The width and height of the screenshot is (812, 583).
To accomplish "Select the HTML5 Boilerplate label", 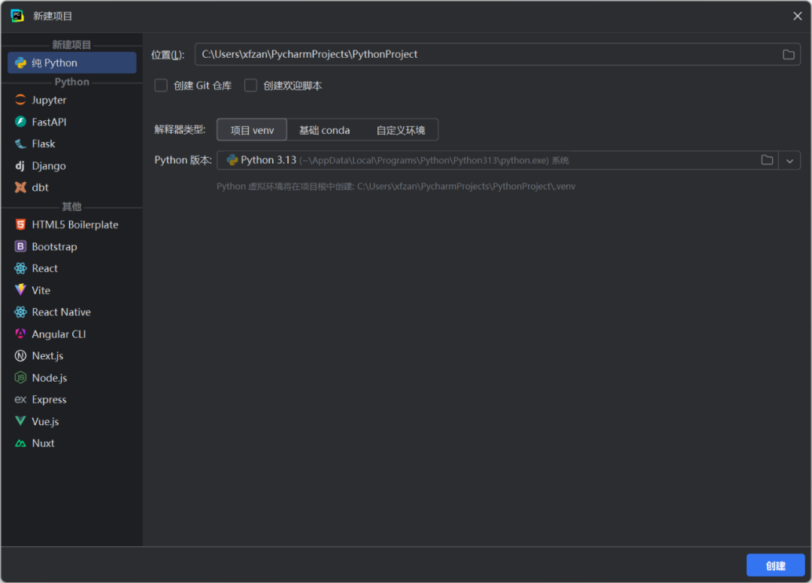I will tap(75, 225).
